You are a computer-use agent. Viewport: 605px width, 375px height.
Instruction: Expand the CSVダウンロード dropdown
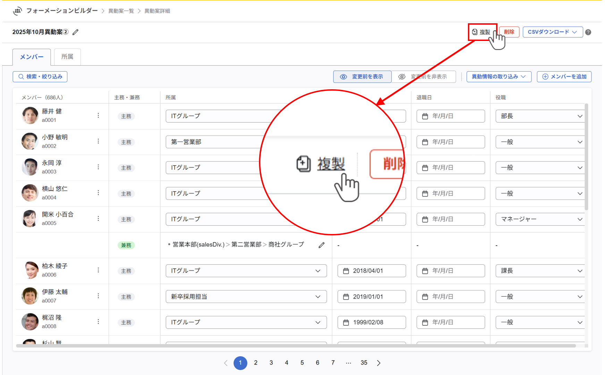coord(552,32)
